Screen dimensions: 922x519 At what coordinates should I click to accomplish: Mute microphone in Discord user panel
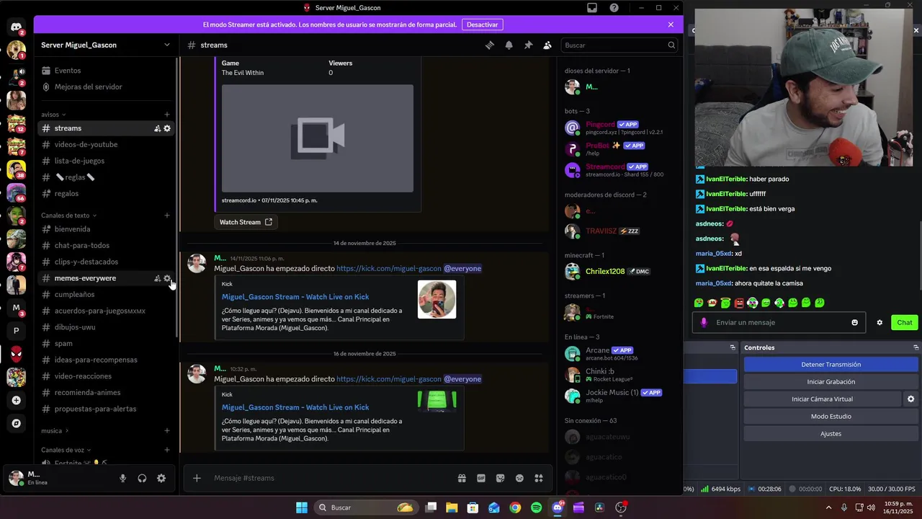[x=122, y=478]
